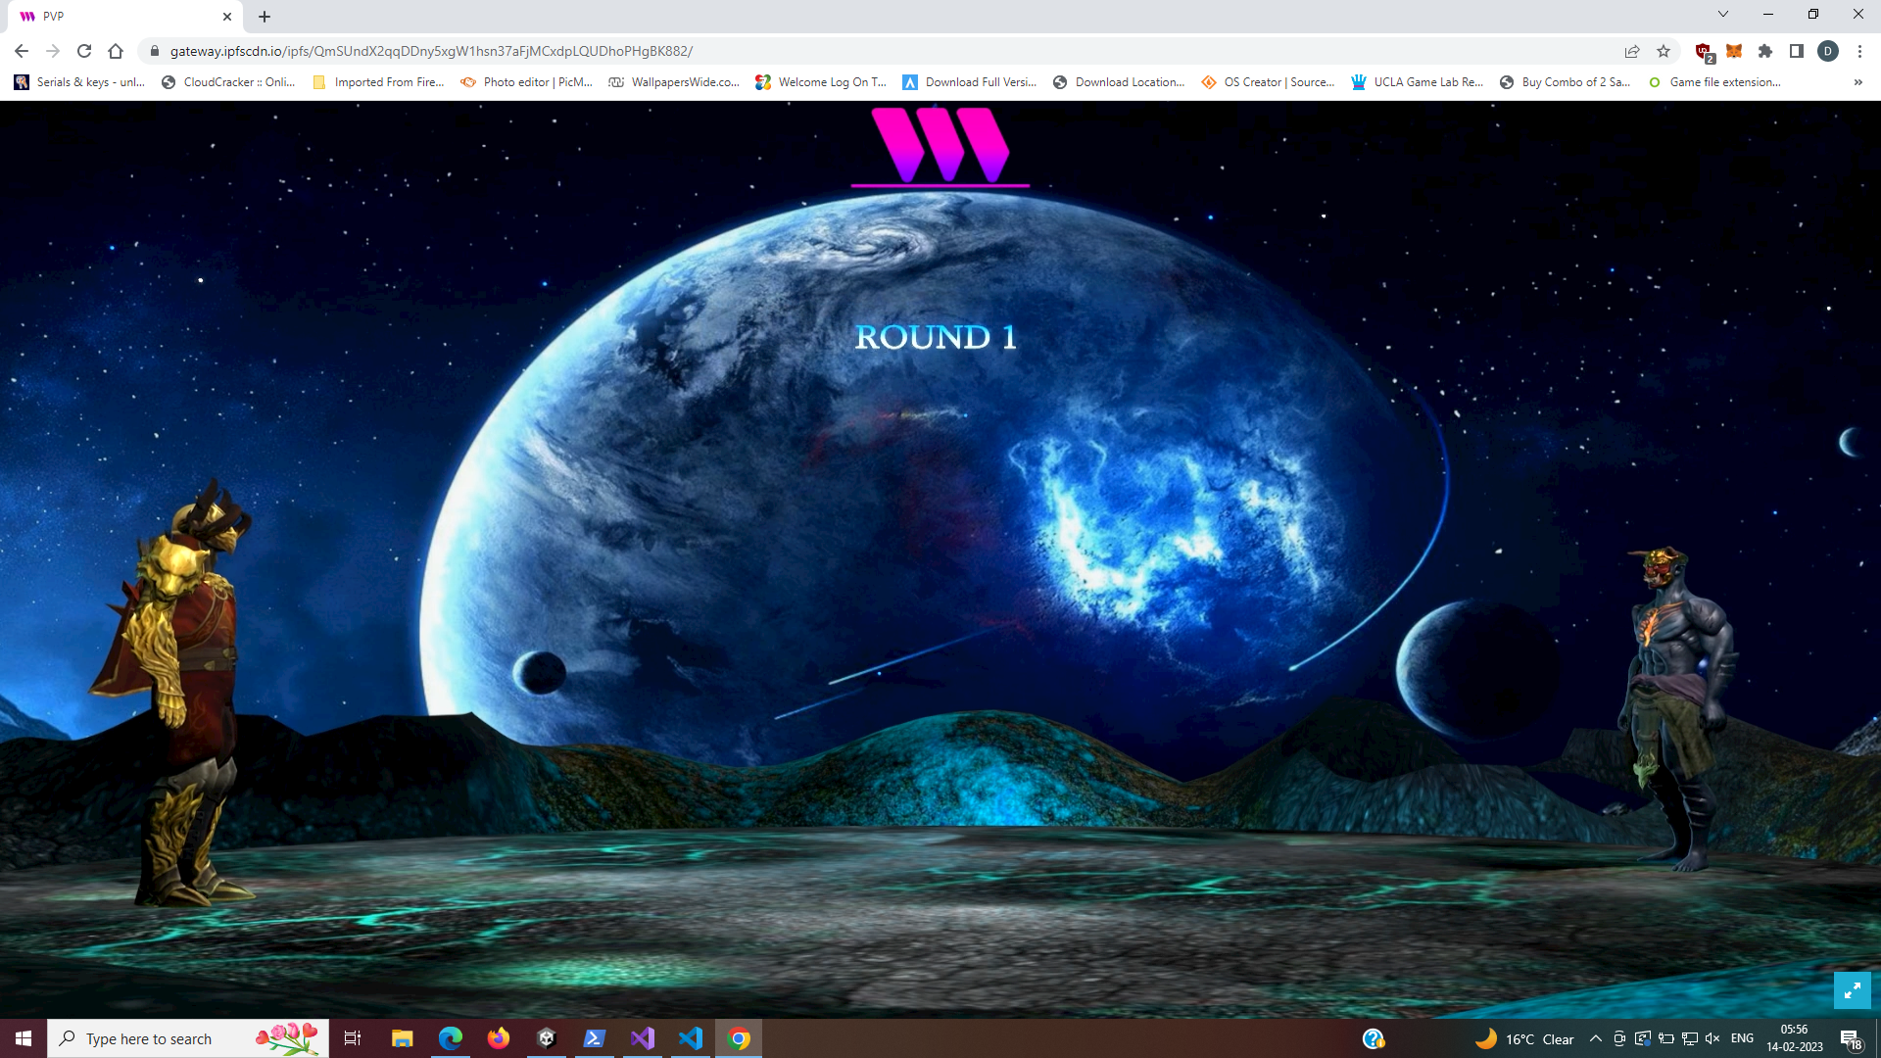Toggle the browser side panel

point(1797,51)
